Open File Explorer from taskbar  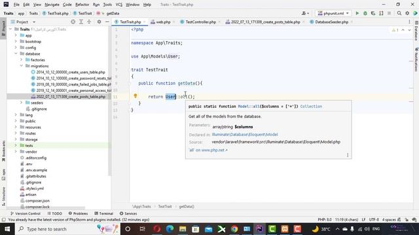[183, 229]
